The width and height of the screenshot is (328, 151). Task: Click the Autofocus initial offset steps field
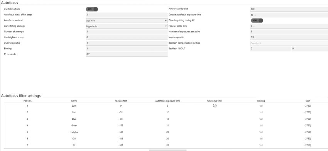click(x=127, y=15)
